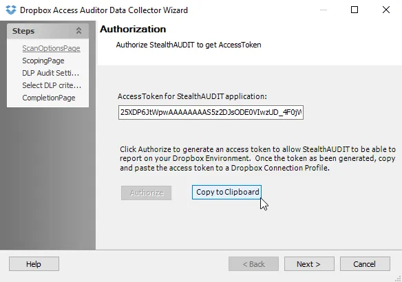Cancel the data collector wizard
This screenshot has width=402, height=282.
(365, 264)
